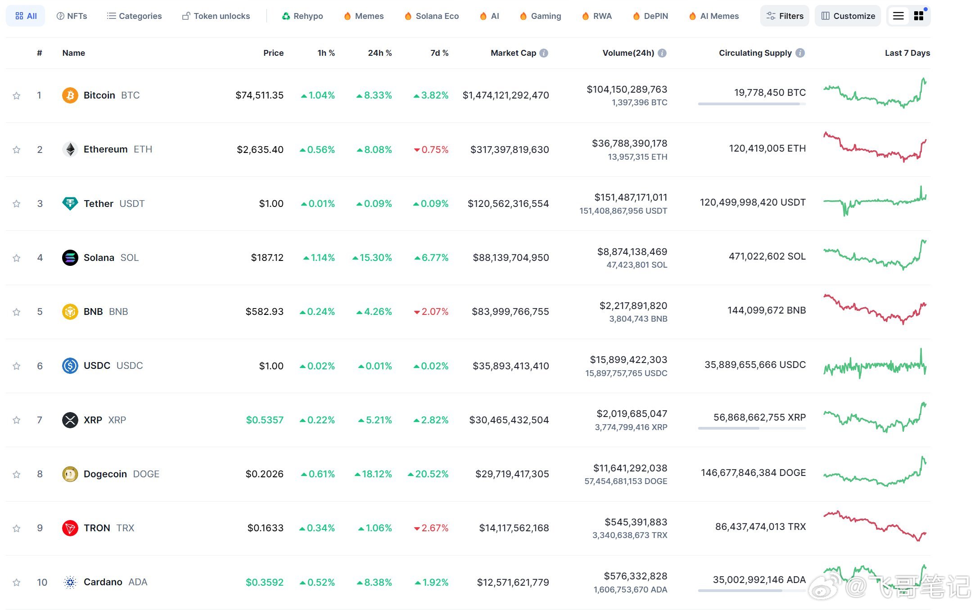
Task: Click the XRP coin logo
Action: [x=70, y=420]
